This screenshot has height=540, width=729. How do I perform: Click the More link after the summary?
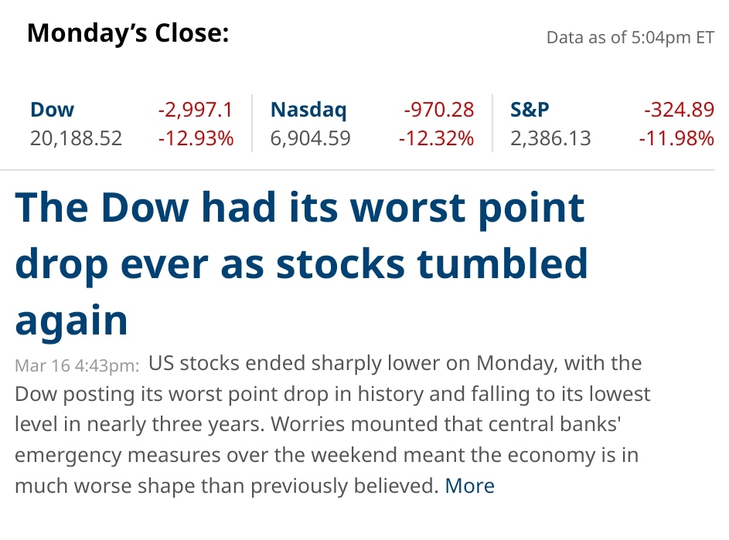pyautogui.click(x=469, y=486)
